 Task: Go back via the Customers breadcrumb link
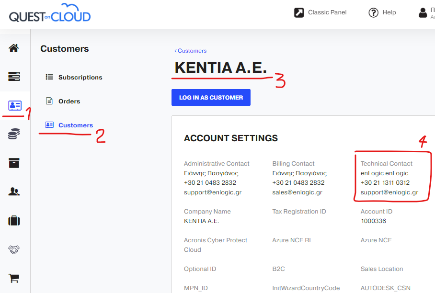[x=191, y=51]
